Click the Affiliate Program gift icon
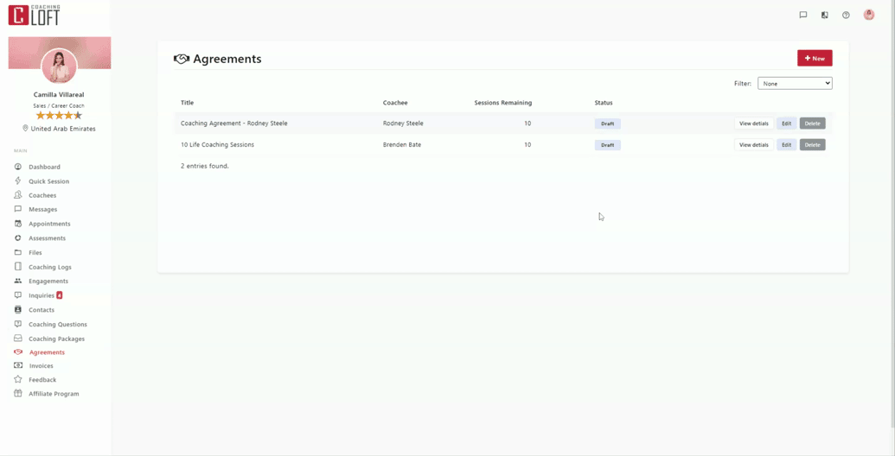 click(18, 394)
